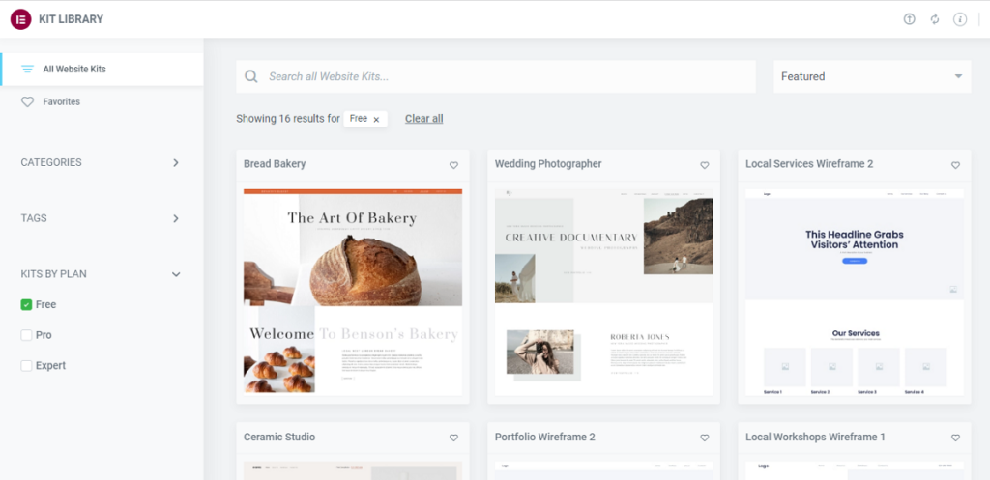Expand the Categories section chevron

click(x=176, y=162)
